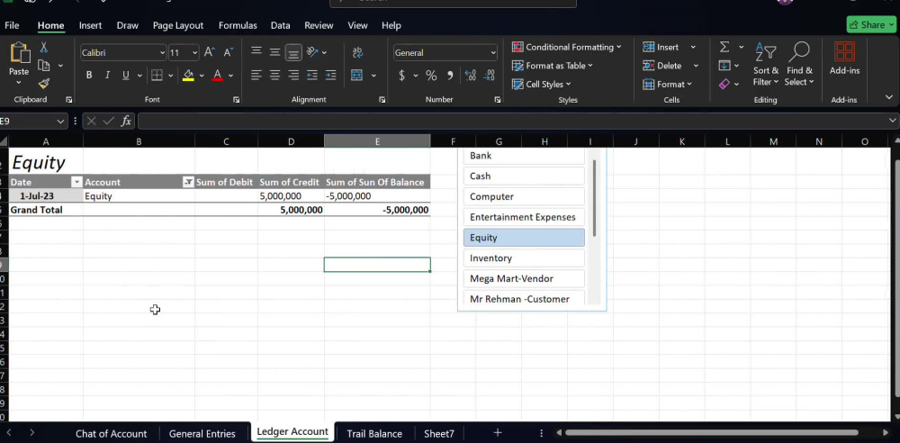Cut selection with scissors icon
This screenshot has height=443, width=900.
(43, 48)
